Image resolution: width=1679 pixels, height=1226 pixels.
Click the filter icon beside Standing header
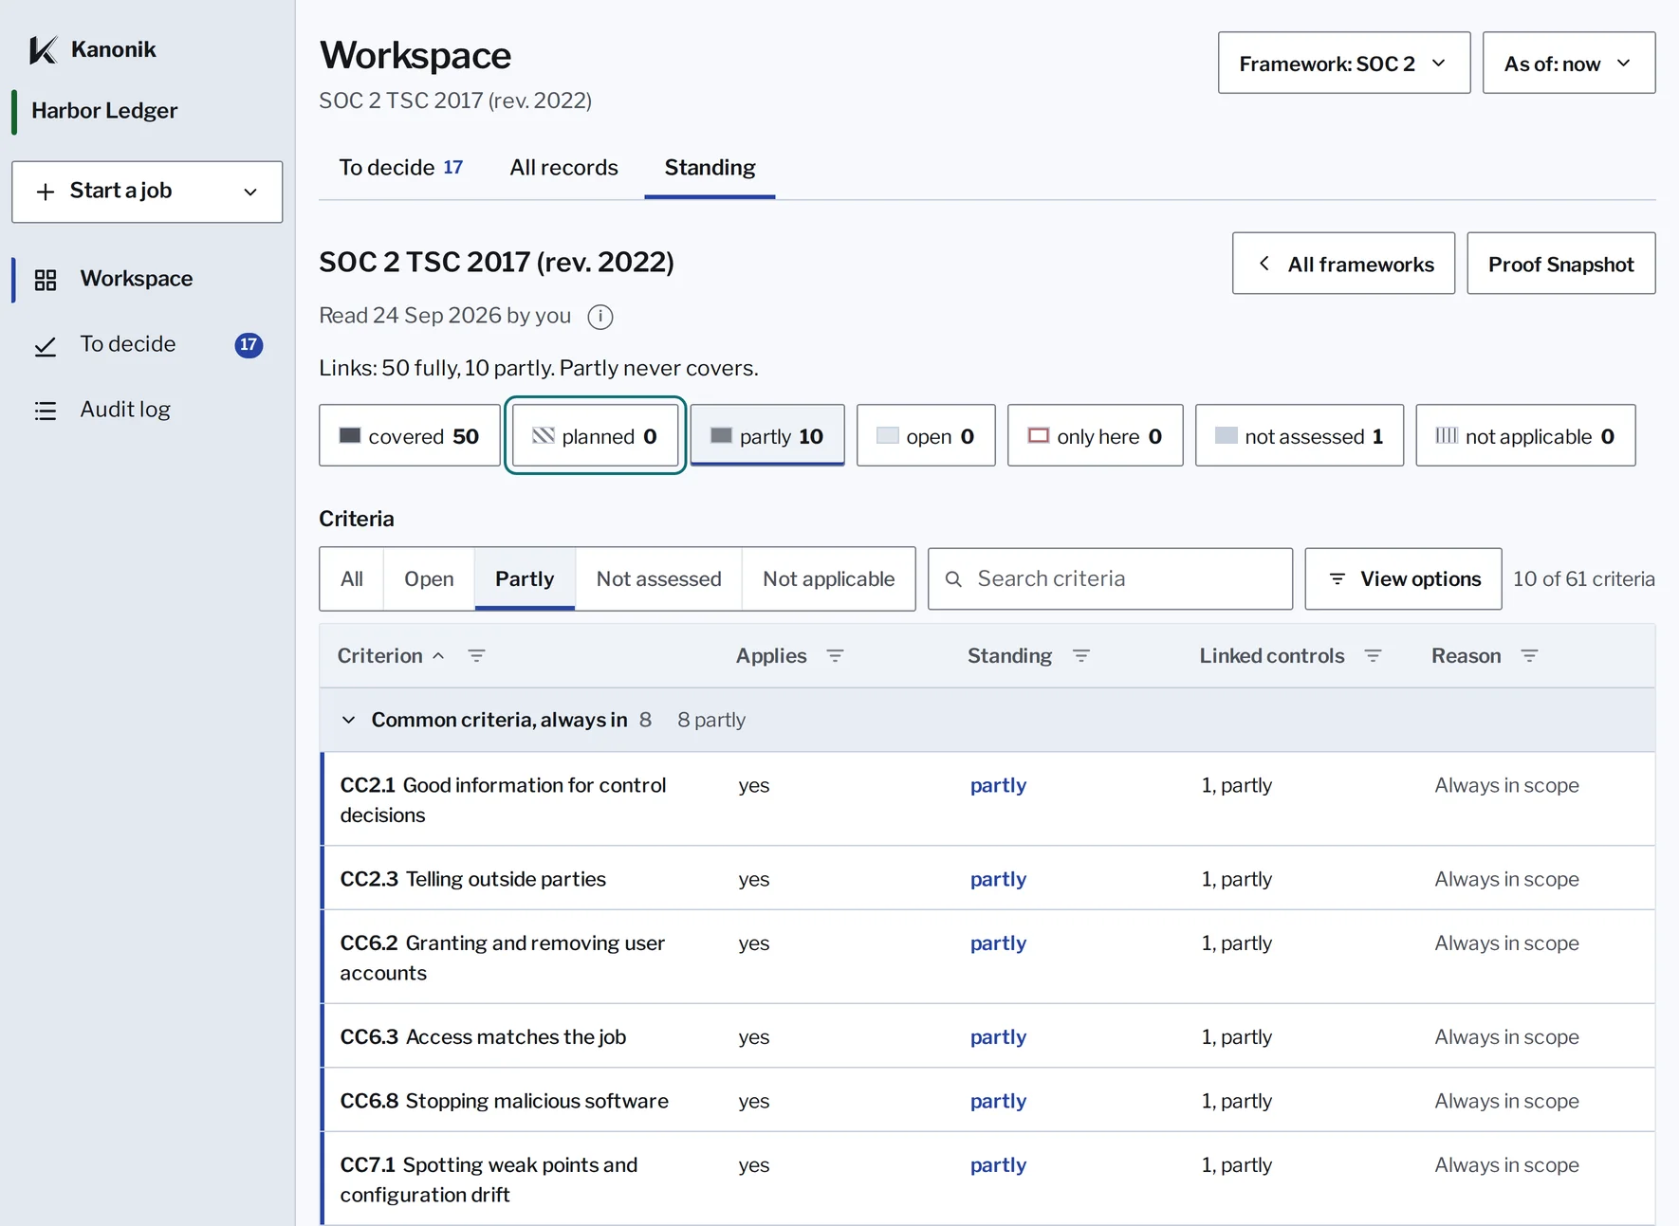click(x=1080, y=656)
